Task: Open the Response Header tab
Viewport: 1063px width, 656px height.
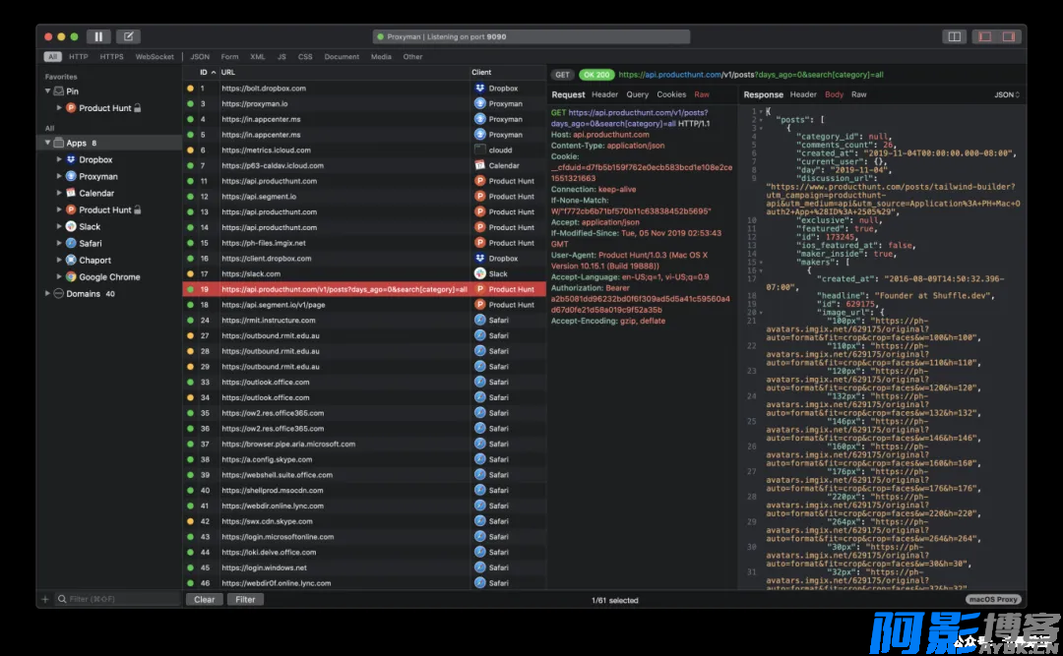Action: (803, 94)
